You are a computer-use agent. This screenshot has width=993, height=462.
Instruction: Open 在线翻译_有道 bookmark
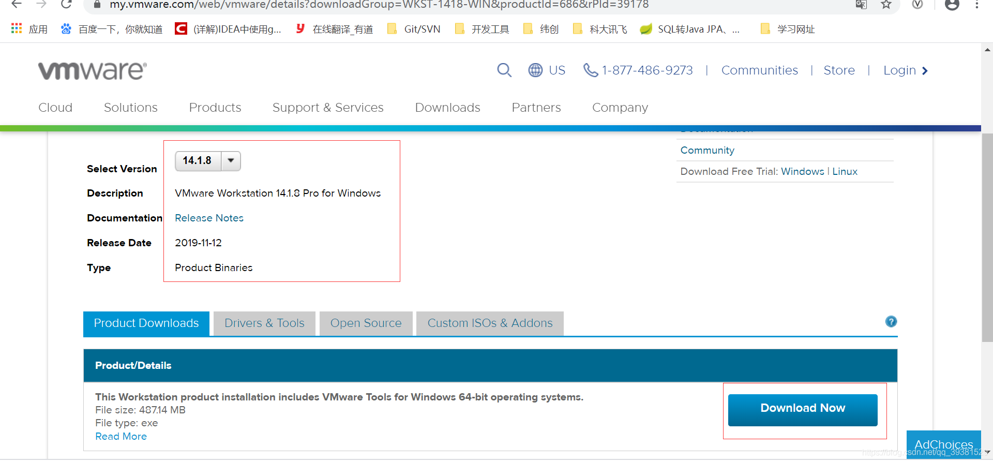[x=334, y=29]
